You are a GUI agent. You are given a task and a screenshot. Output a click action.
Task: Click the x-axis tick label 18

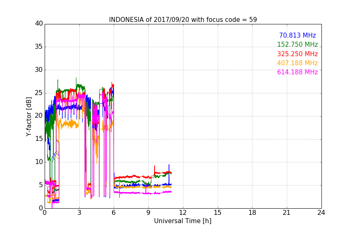(x=252, y=213)
